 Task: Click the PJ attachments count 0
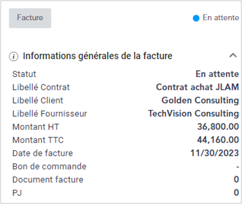pos(236,193)
